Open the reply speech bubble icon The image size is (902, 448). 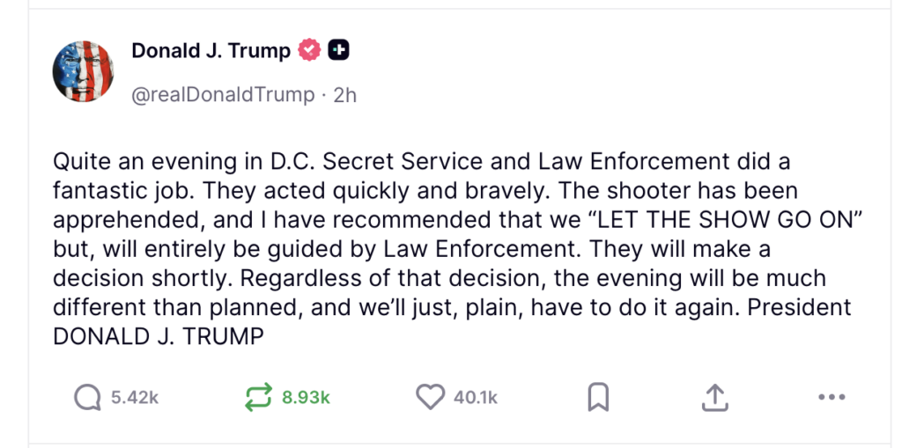point(87,398)
